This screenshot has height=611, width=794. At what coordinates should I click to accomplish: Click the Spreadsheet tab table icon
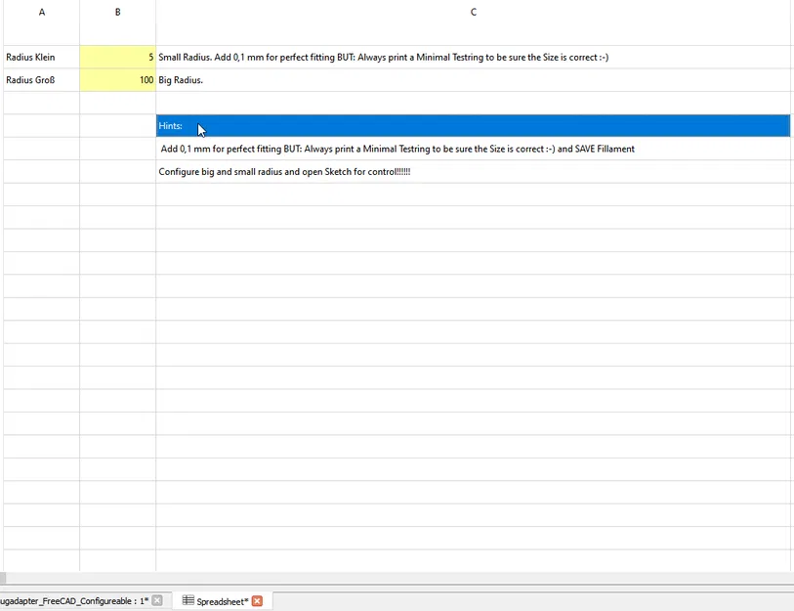[x=188, y=600]
